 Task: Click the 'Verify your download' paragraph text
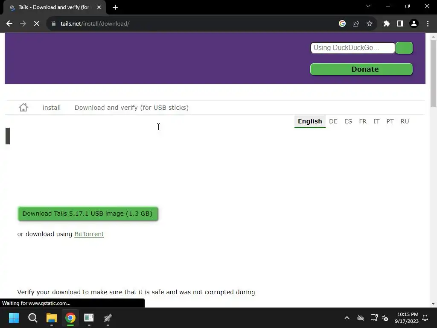136,292
